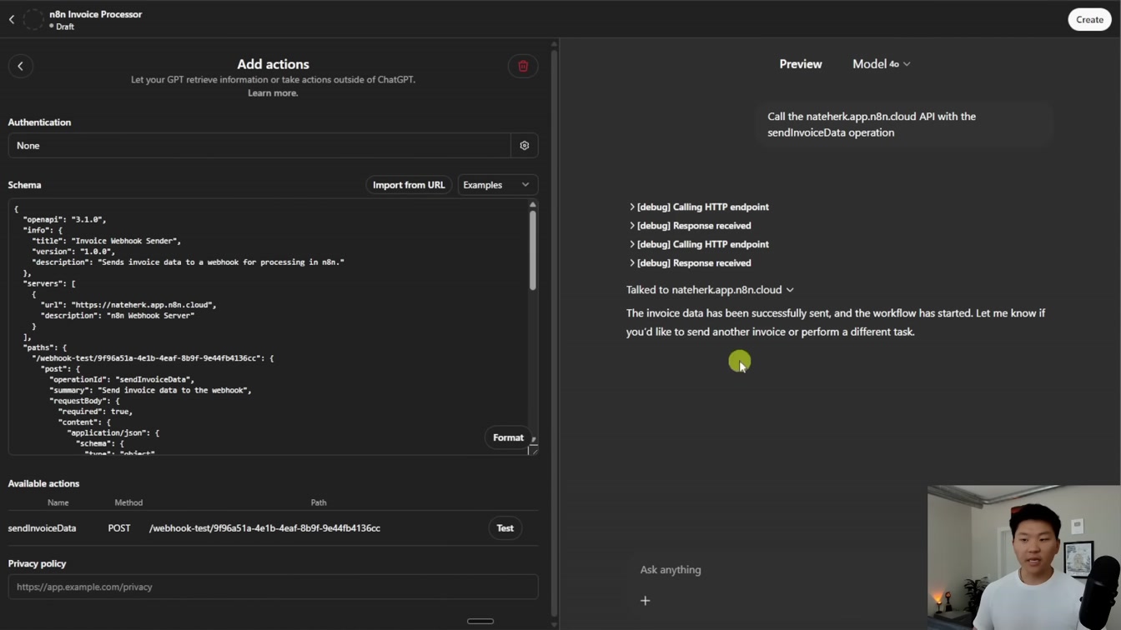This screenshot has width=1121, height=630.
Task: Format the schema JSON
Action: (x=508, y=437)
